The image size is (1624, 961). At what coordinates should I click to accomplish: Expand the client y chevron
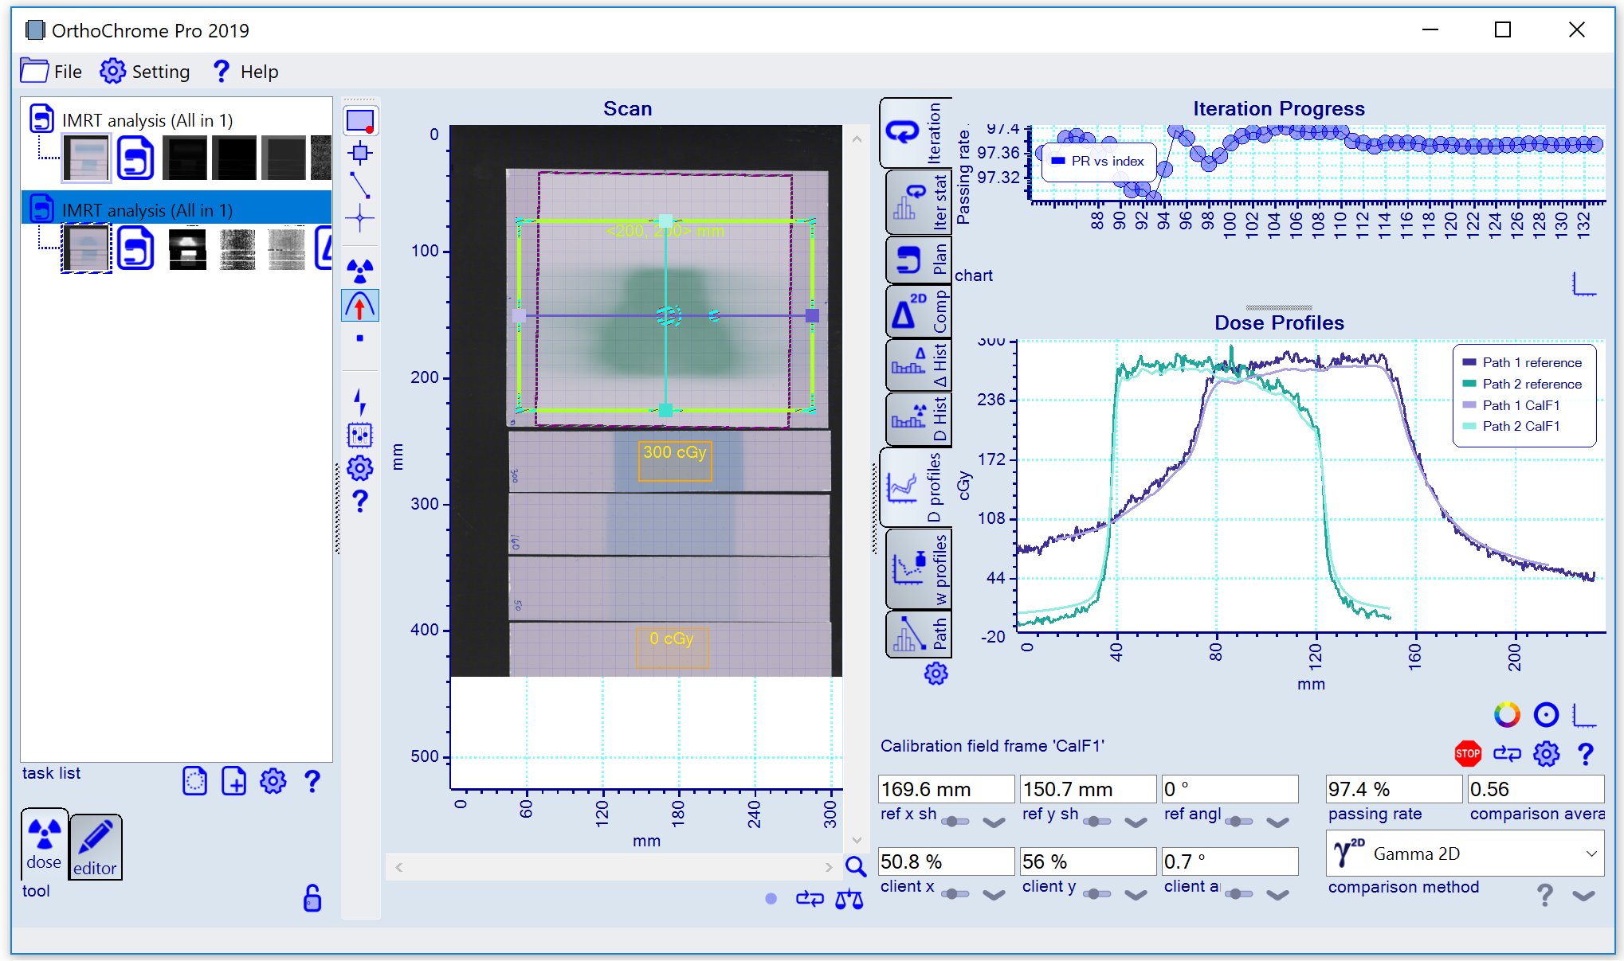(x=1136, y=895)
